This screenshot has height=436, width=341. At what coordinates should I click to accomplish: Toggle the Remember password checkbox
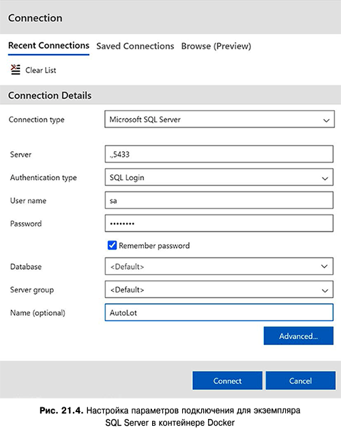(112, 245)
